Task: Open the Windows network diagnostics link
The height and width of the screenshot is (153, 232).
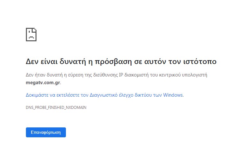Action: (x=105, y=95)
